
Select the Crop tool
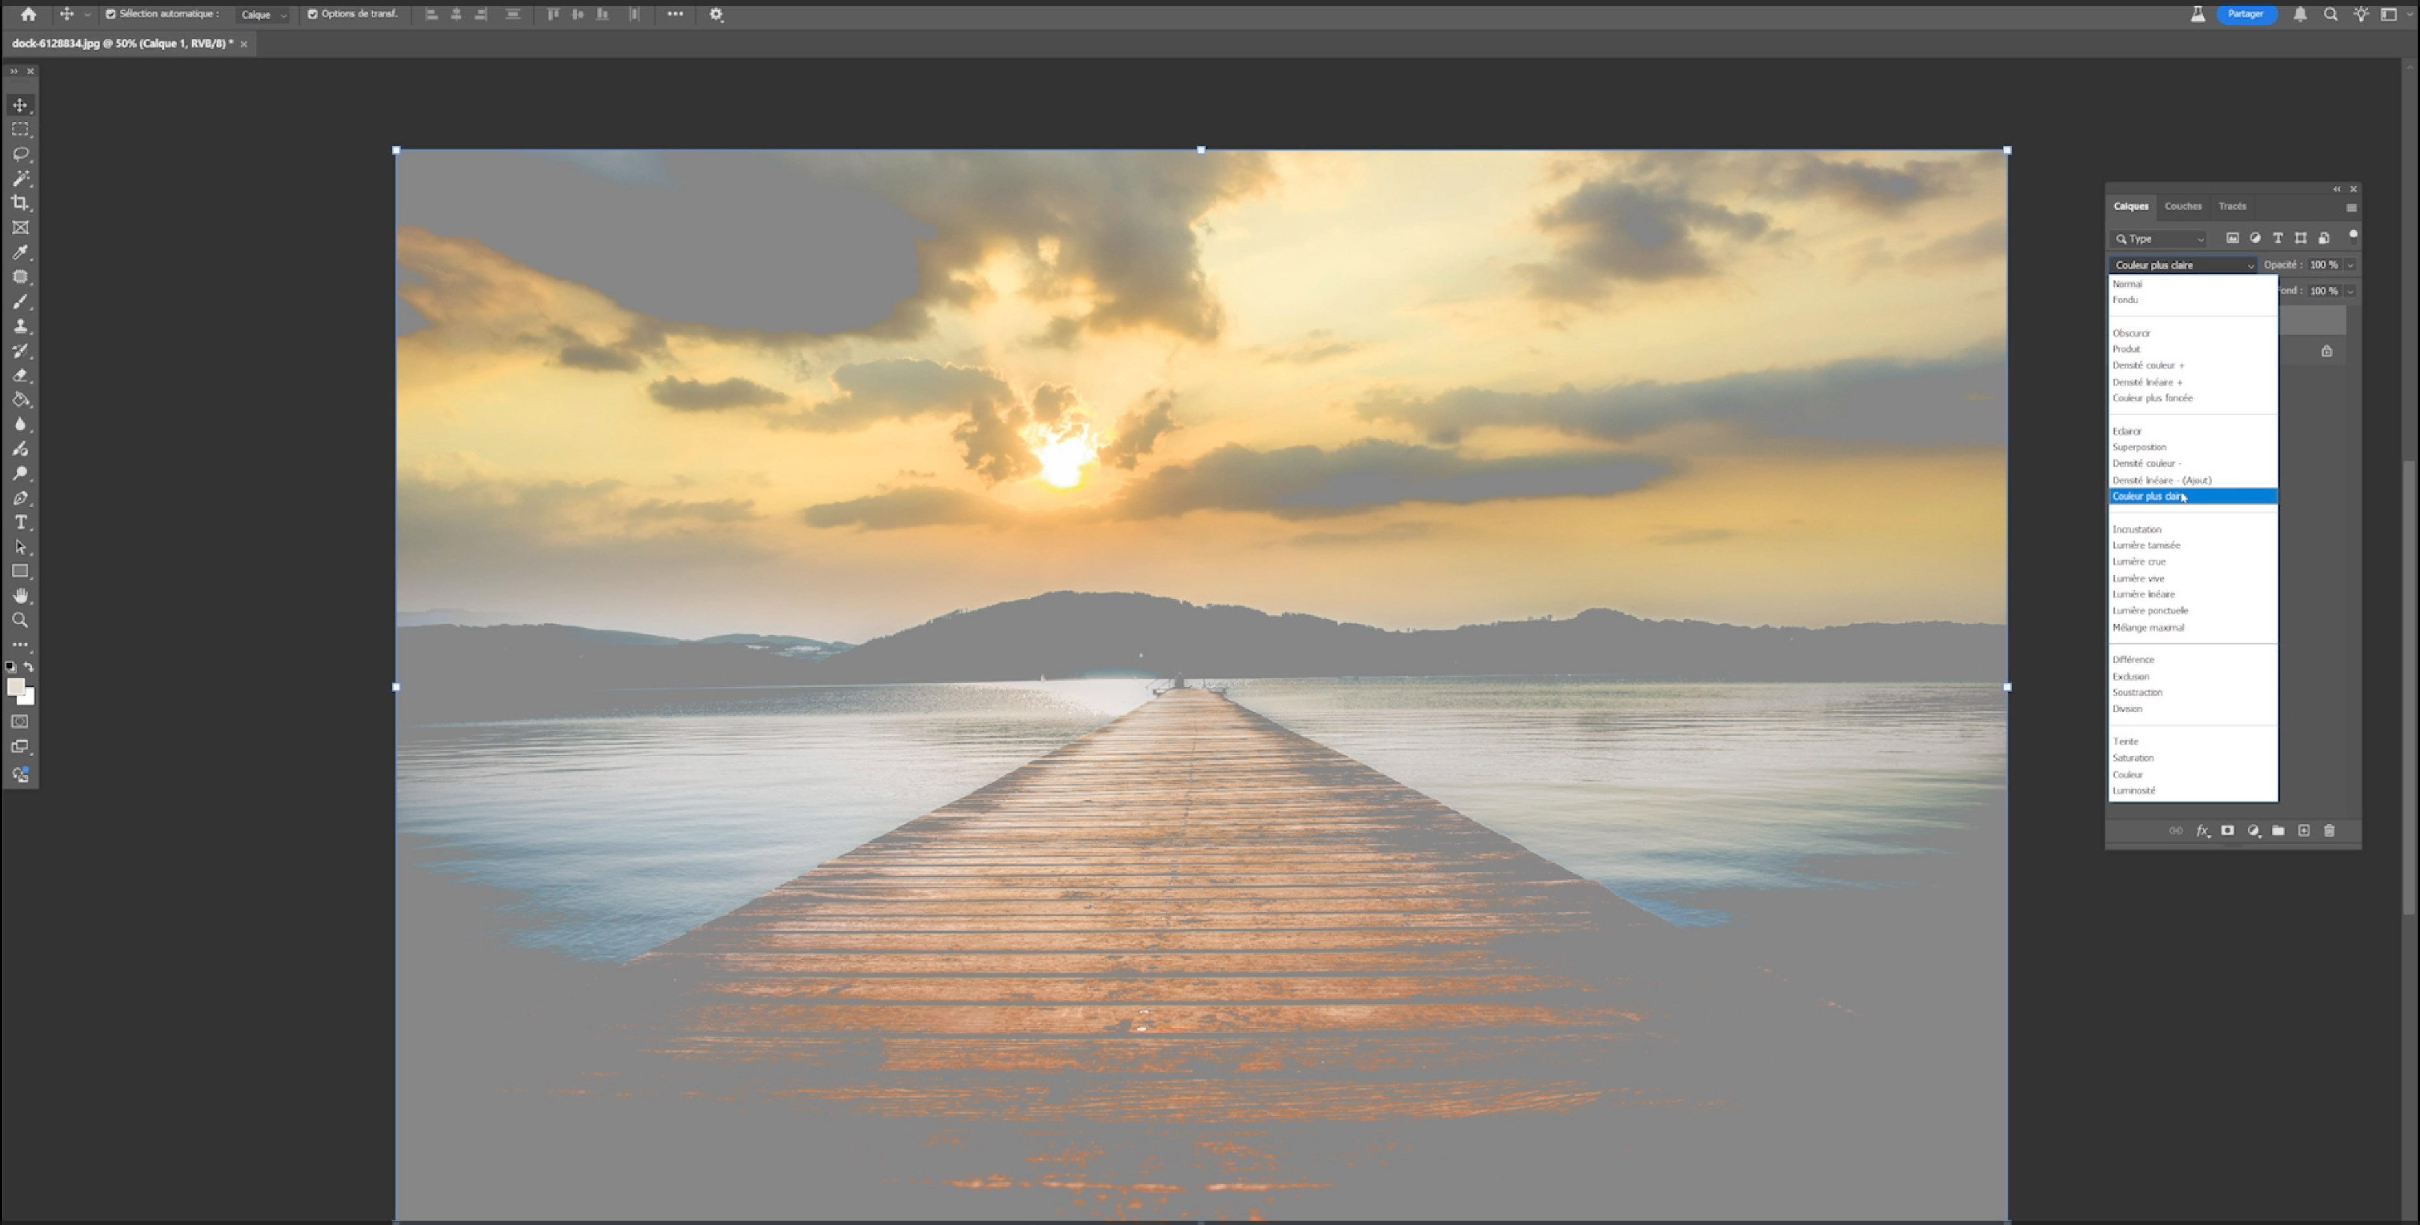point(21,203)
